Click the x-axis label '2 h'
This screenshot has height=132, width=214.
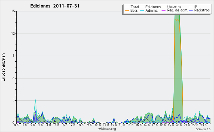[x=32, y=125]
